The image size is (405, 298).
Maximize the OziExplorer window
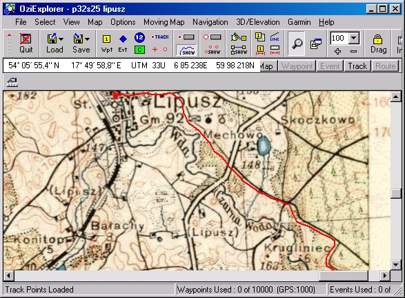click(x=382, y=9)
